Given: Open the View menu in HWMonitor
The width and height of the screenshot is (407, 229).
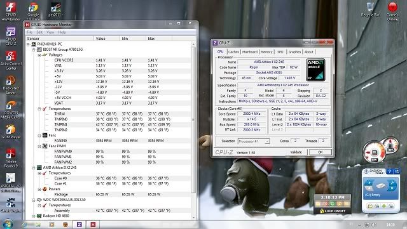Looking at the screenshot, I should click(50, 32).
